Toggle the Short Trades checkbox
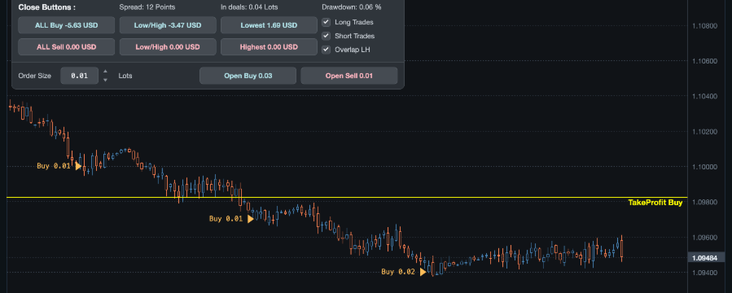The image size is (732, 293). (327, 36)
